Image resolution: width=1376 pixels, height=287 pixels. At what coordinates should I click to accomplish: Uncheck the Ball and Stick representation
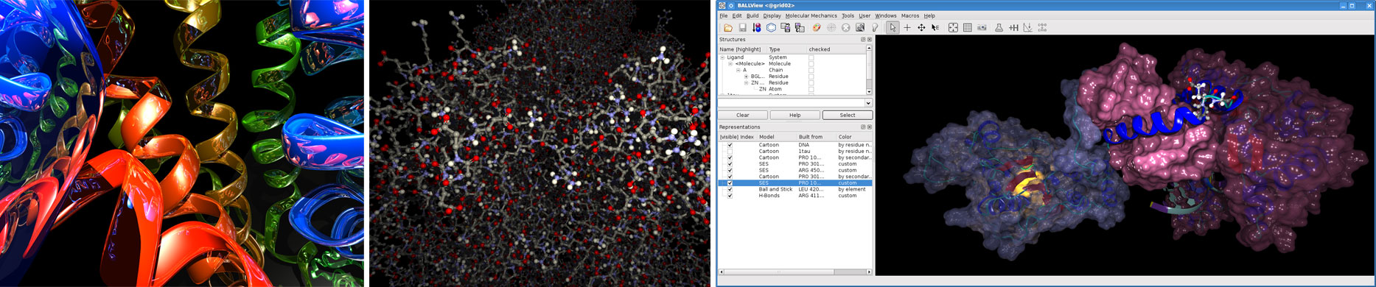pos(730,189)
